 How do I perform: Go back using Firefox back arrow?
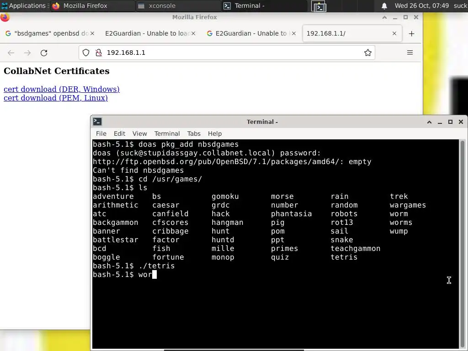[11, 53]
